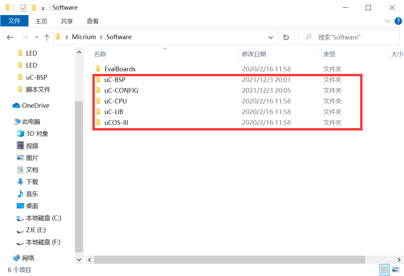404x276 pixels.
Task: Click the Back navigation arrow
Action: click(10, 37)
